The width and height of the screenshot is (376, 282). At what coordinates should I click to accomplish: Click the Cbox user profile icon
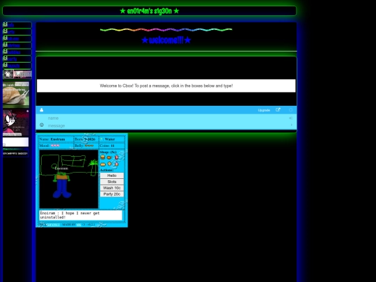point(42,110)
